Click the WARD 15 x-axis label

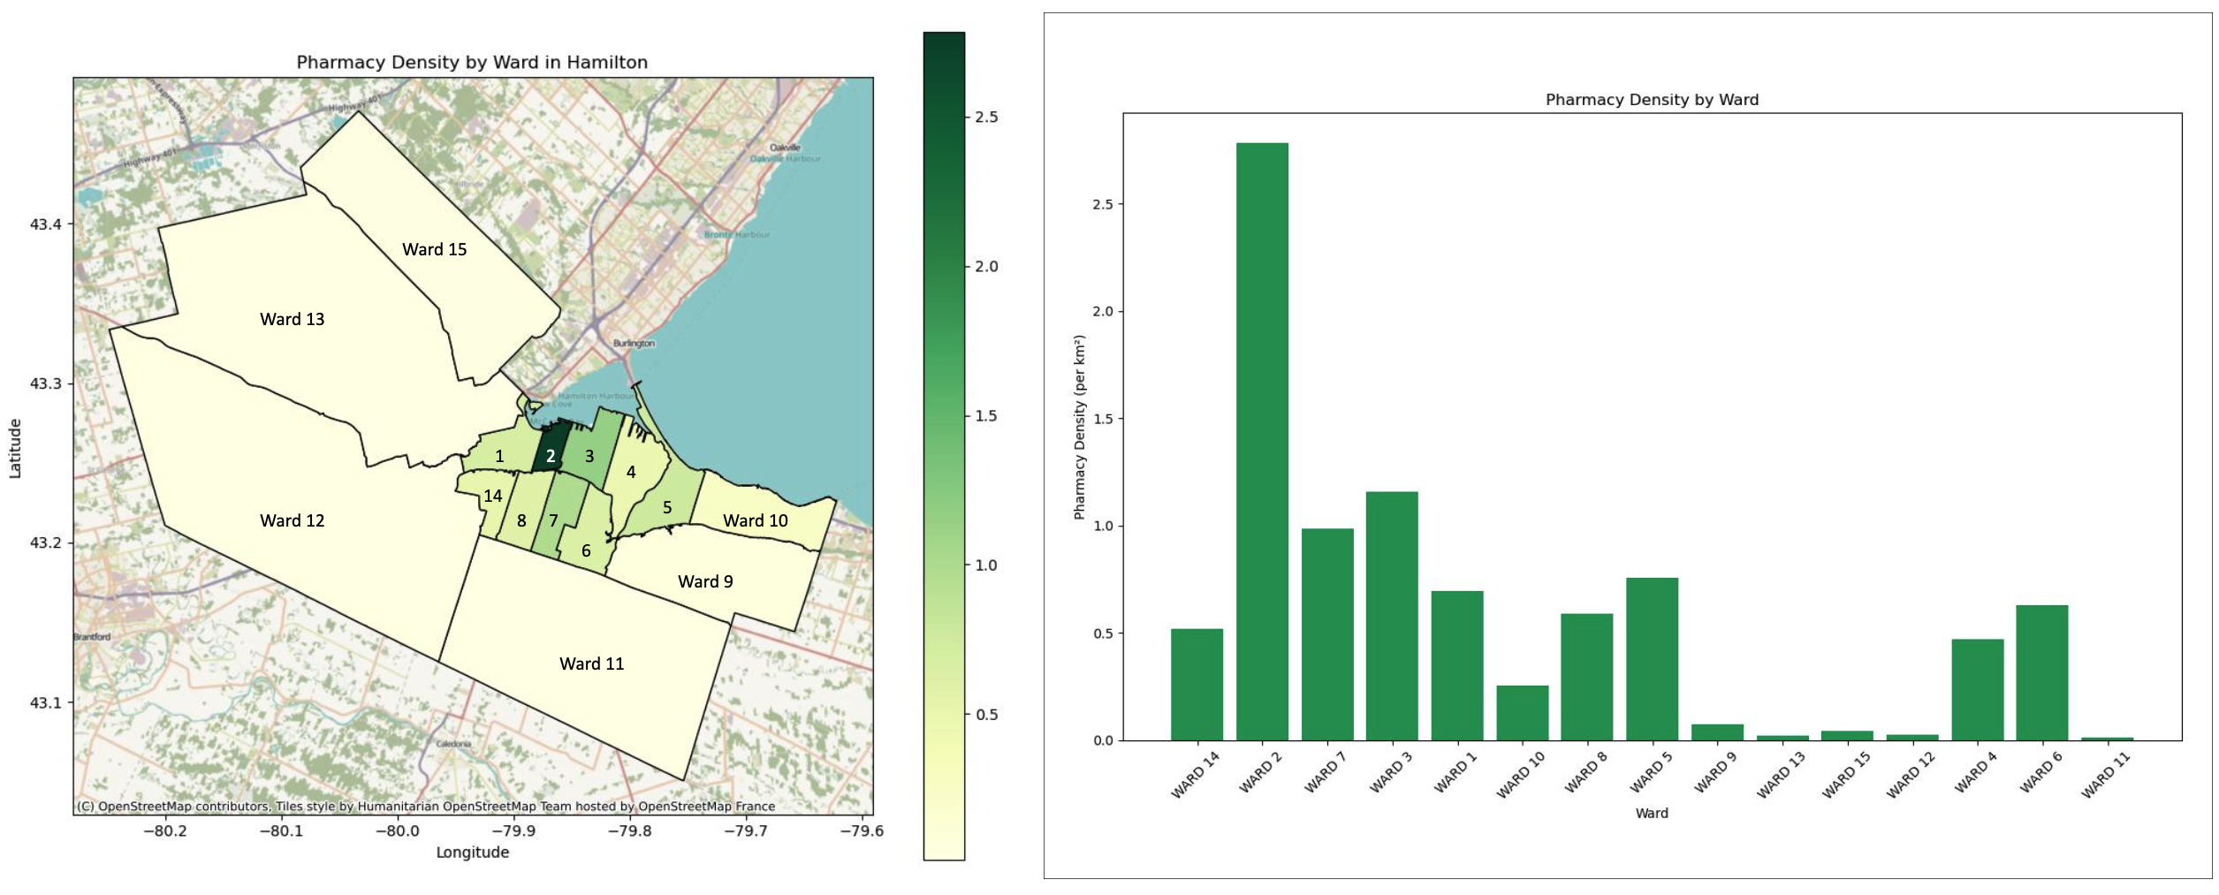click(1846, 774)
